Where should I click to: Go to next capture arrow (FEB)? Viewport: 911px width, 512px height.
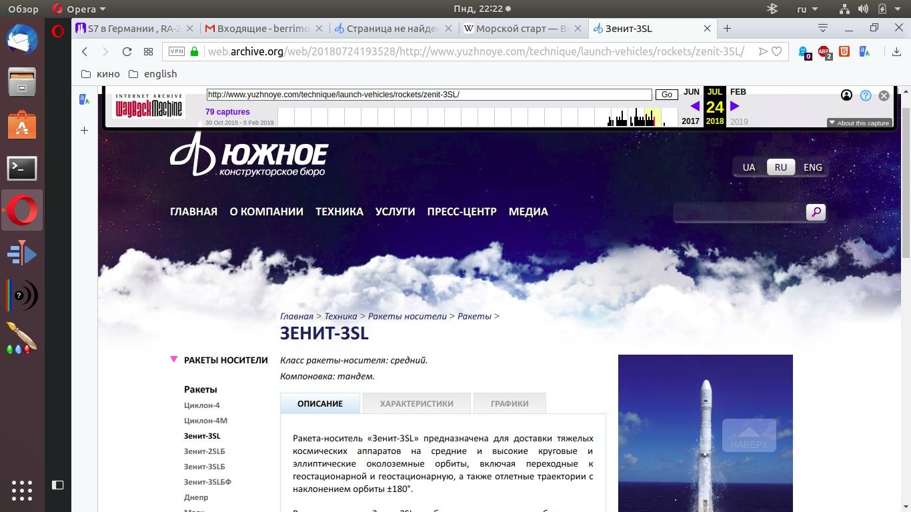735,106
